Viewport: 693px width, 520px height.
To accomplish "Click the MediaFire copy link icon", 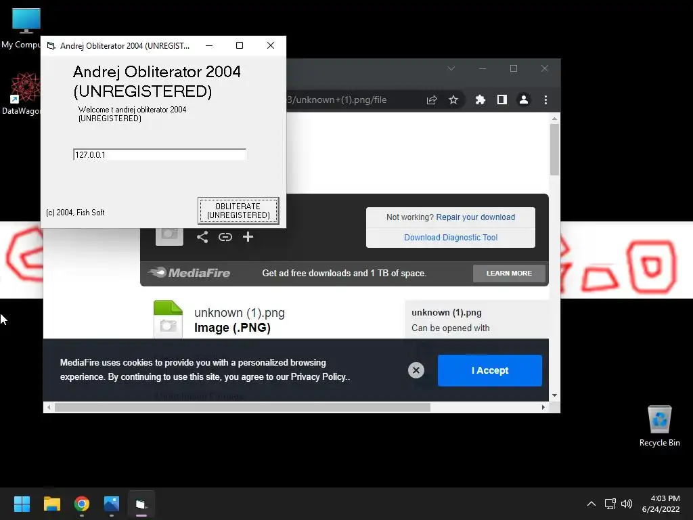I will click(x=225, y=237).
